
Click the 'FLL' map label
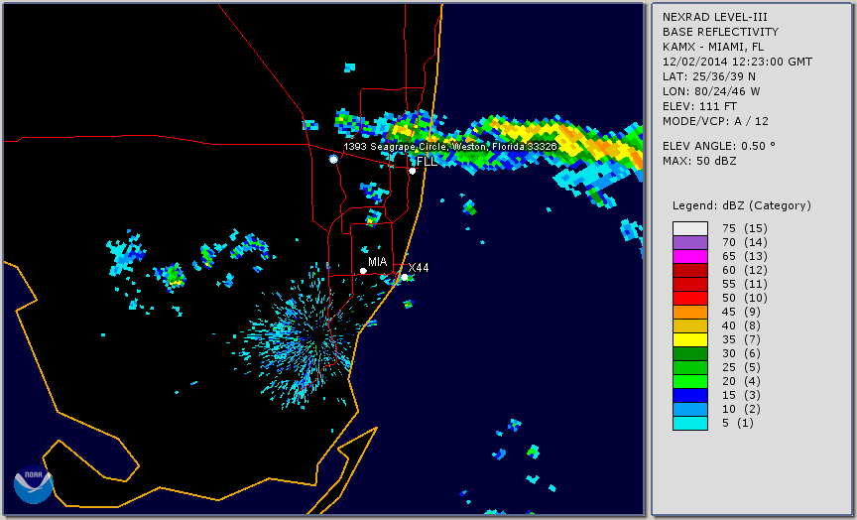click(427, 162)
